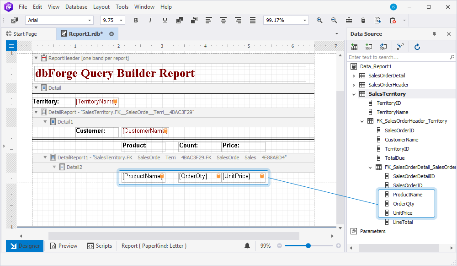The height and width of the screenshot is (266, 457).
Task: Select TotalDue field in tree
Action: 394,158
